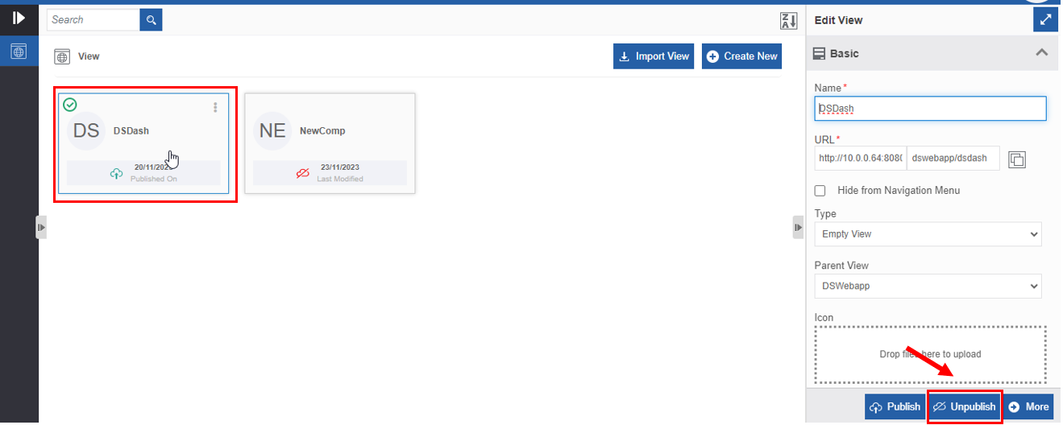Click the search magnifier button
The width and height of the screenshot is (1063, 425).
(x=151, y=20)
